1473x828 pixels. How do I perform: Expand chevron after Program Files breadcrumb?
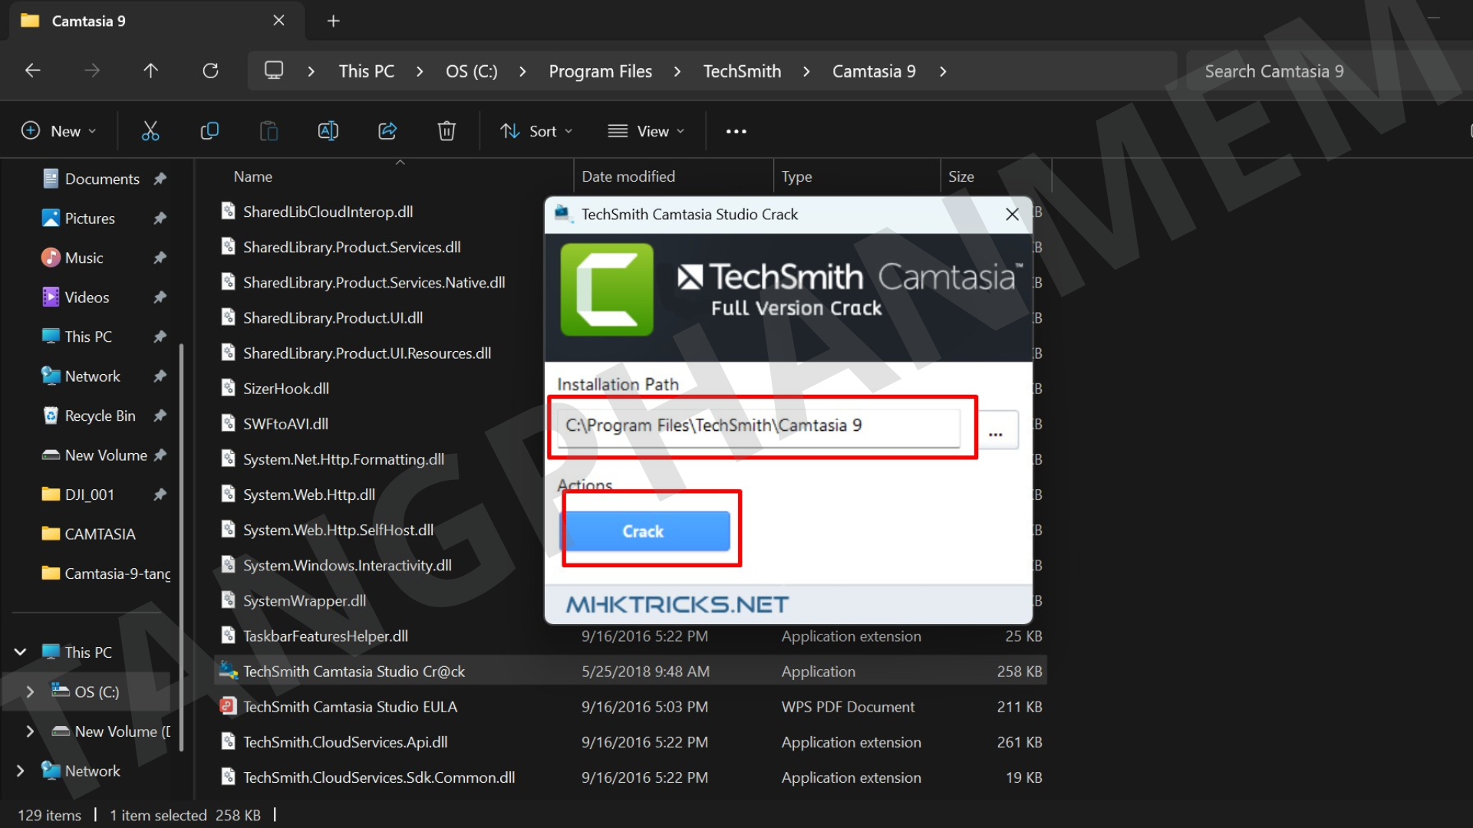click(677, 71)
